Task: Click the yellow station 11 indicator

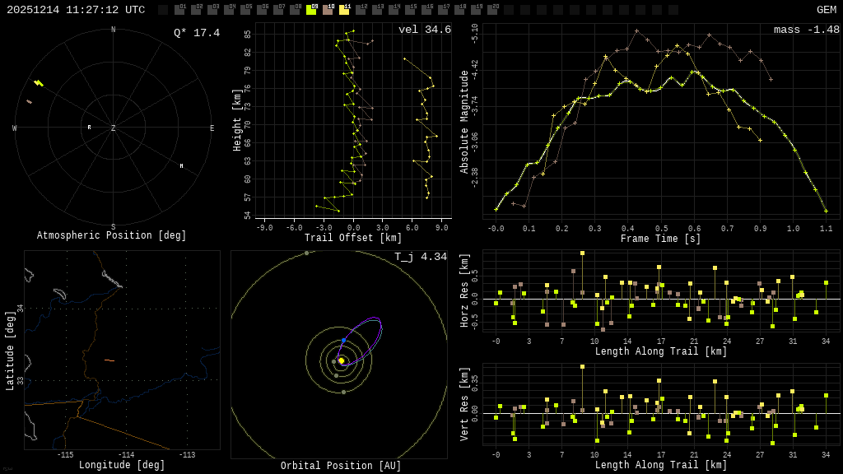Action: pyautogui.click(x=344, y=10)
